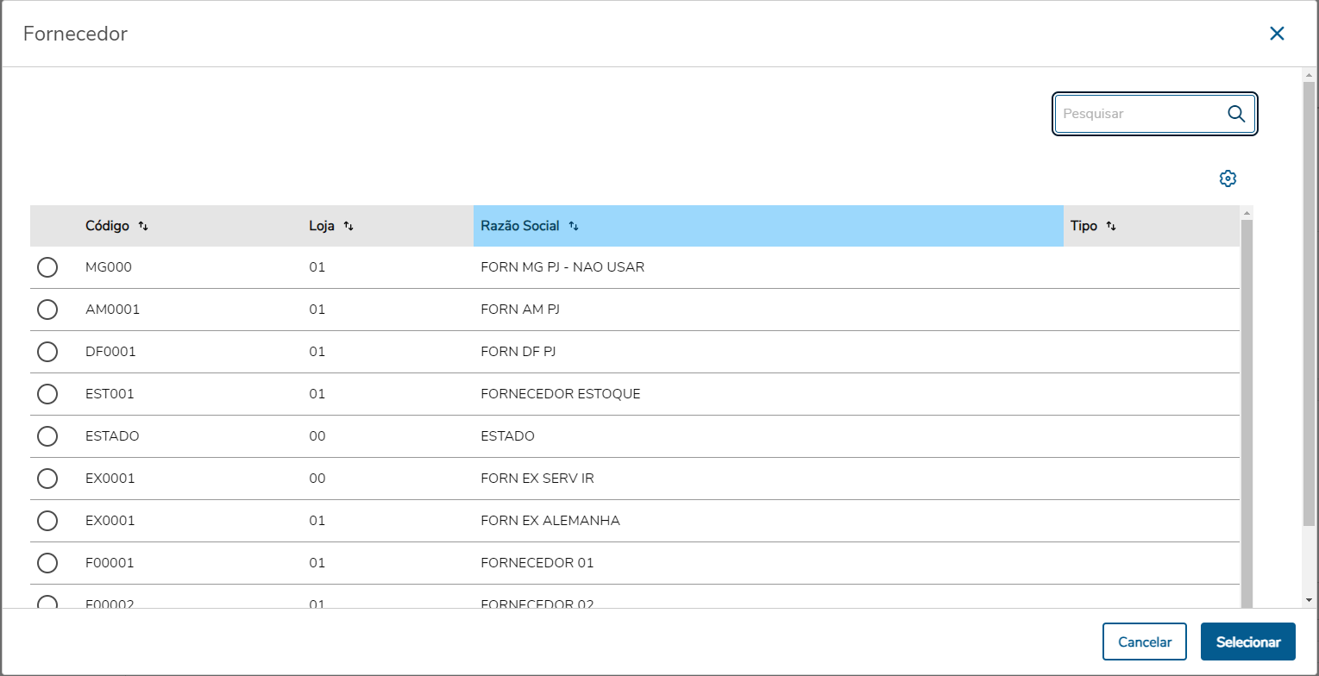Screen dimensions: 1319x676
Task: Choose the AM0001 supplier radio
Action: [x=47, y=310]
